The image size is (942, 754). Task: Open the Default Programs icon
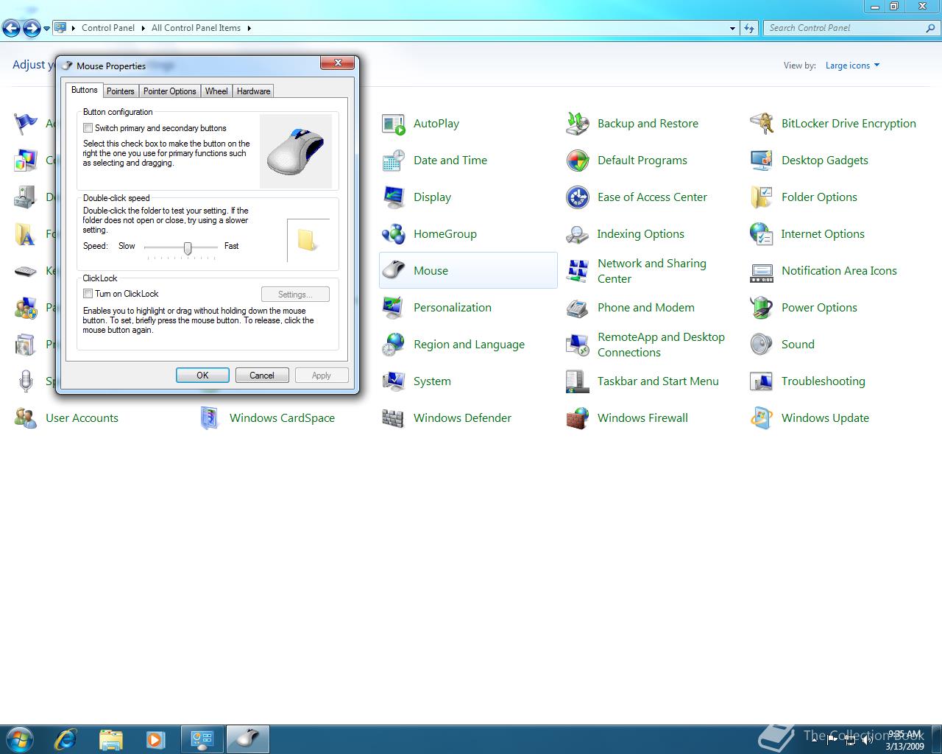[577, 161]
